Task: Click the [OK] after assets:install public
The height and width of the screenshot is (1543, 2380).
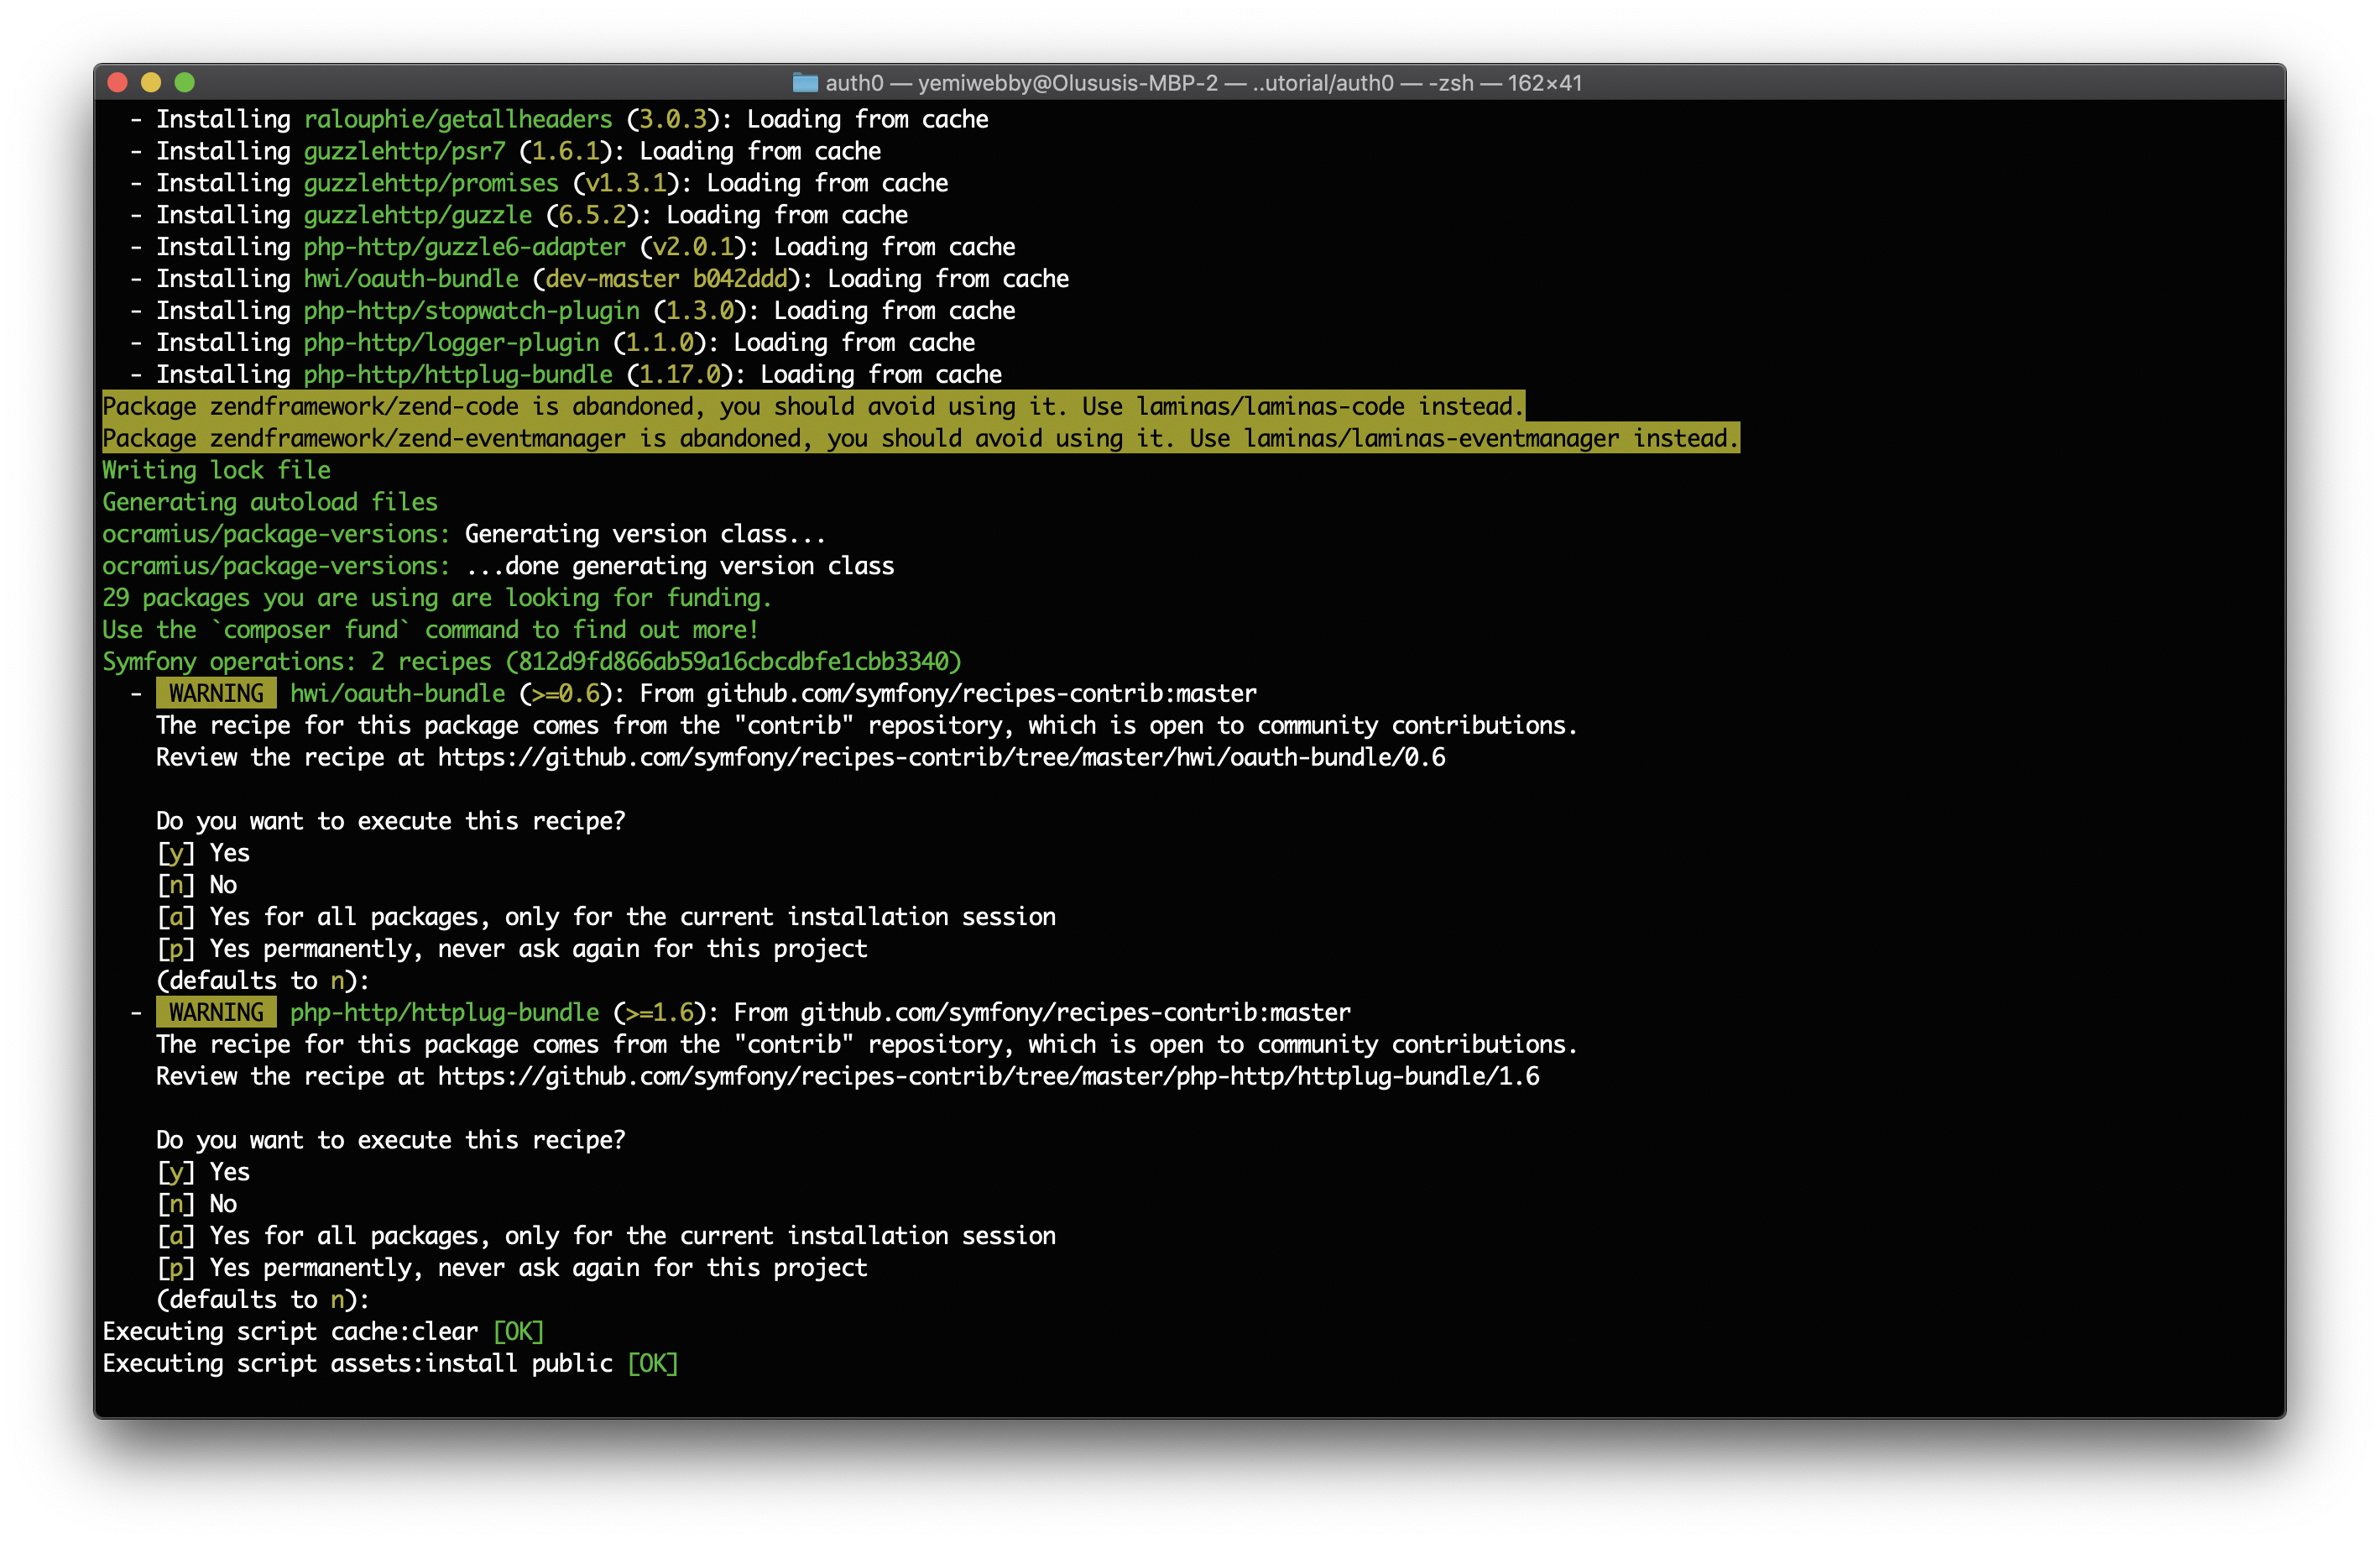Action: (x=652, y=1364)
